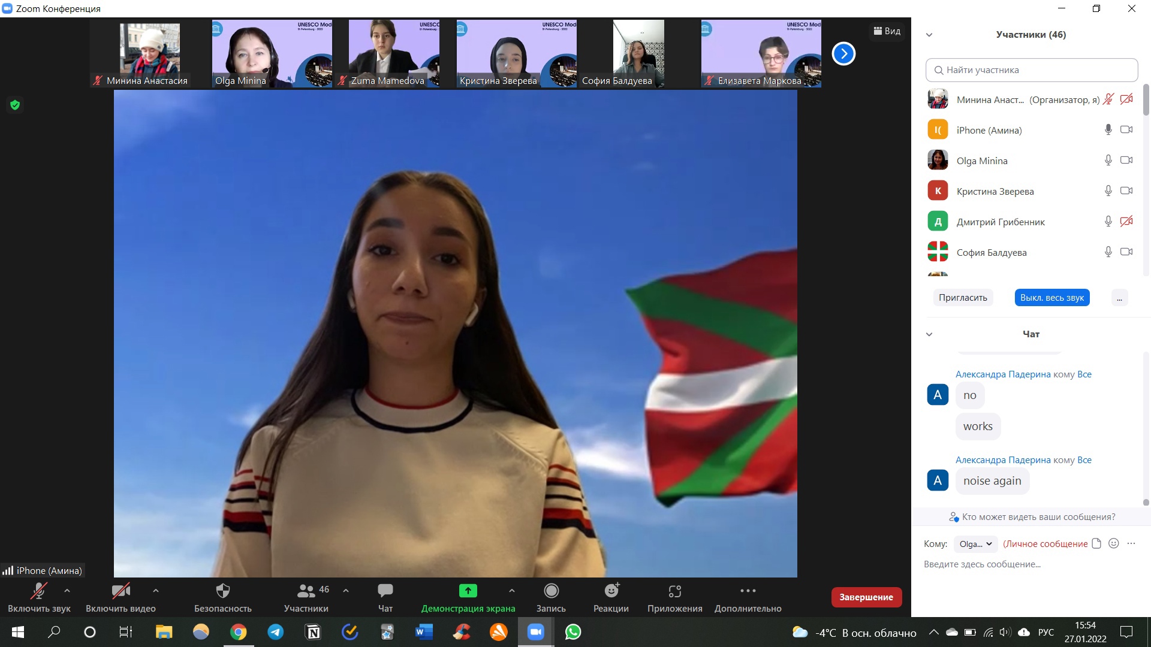Open screen share options arrow
Viewport: 1151px width, 647px height.
point(512,591)
